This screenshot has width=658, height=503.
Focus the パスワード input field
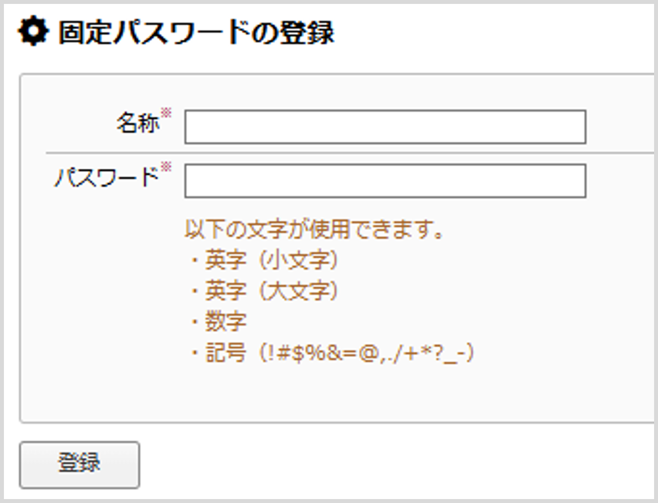tap(385, 180)
